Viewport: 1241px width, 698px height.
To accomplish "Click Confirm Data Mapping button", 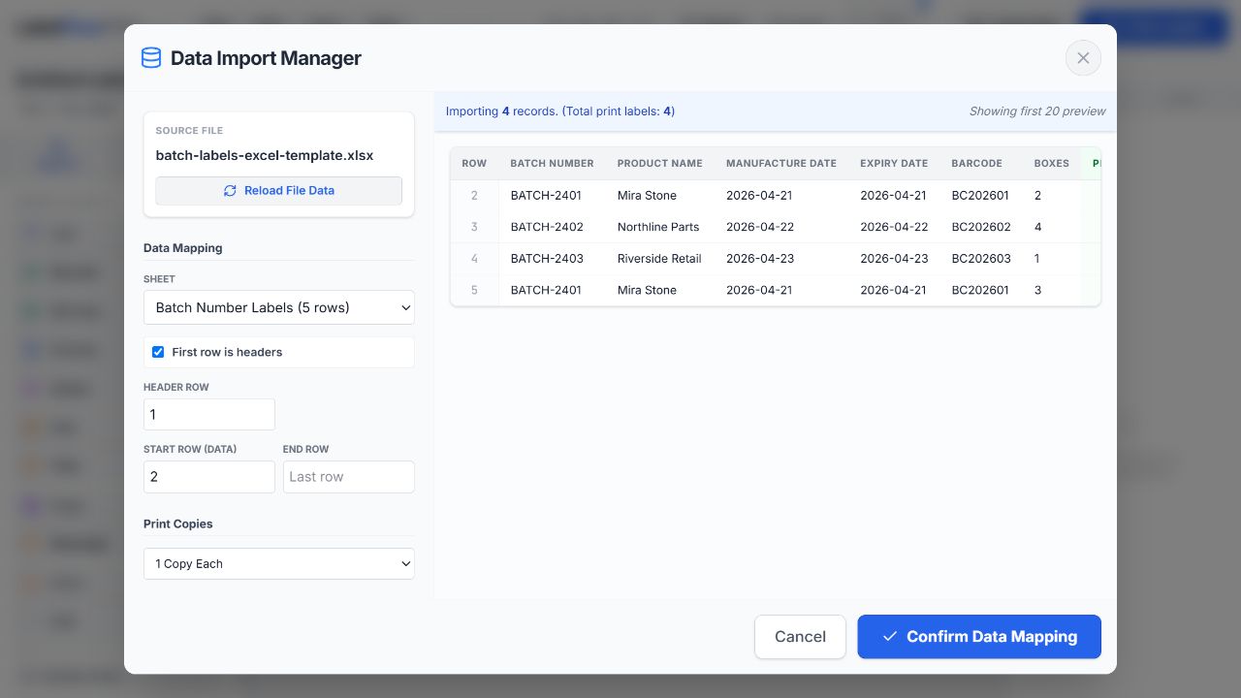I will pos(979,637).
